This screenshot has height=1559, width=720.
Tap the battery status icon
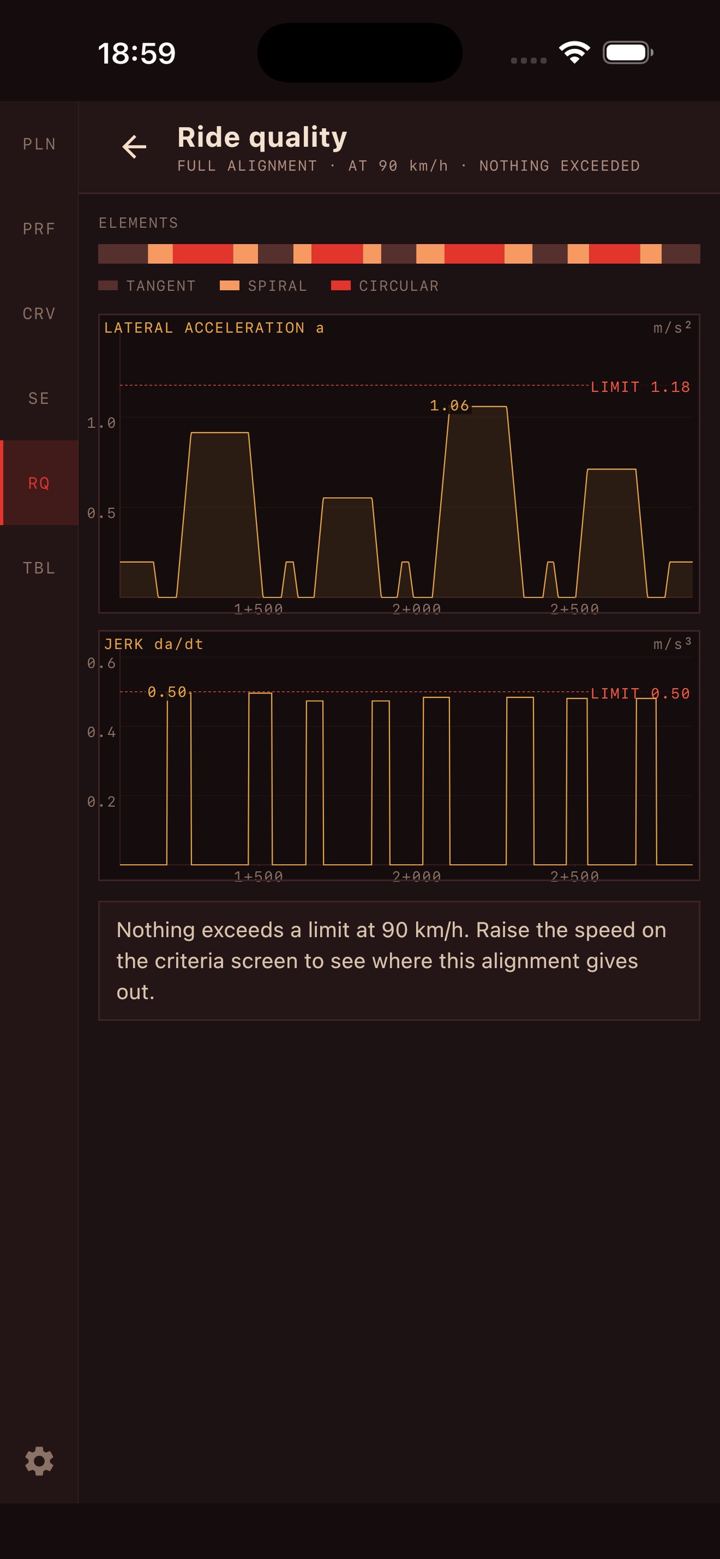pos(628,53)
